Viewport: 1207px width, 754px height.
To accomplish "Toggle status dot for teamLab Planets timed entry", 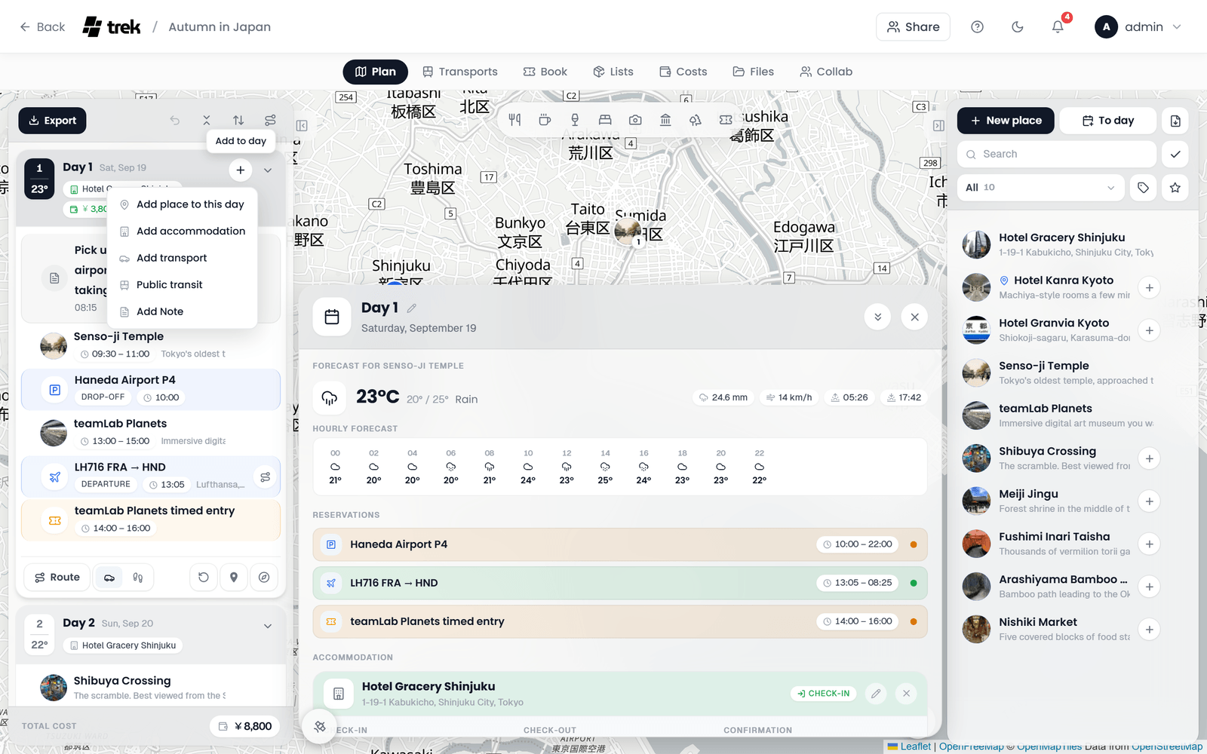I will click(914, 622).
